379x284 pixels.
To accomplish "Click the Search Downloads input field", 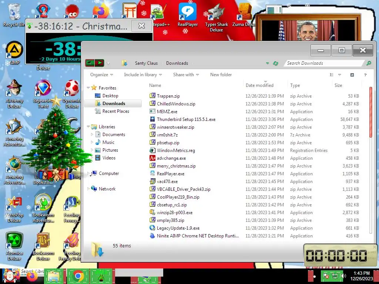I will 324,63.
